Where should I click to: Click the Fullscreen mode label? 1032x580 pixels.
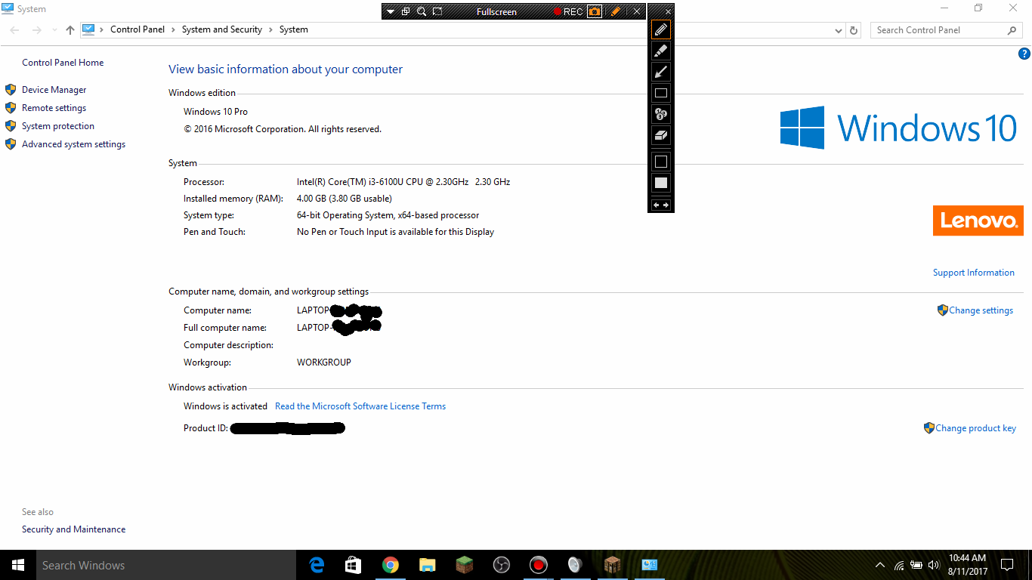coord(496,12)
